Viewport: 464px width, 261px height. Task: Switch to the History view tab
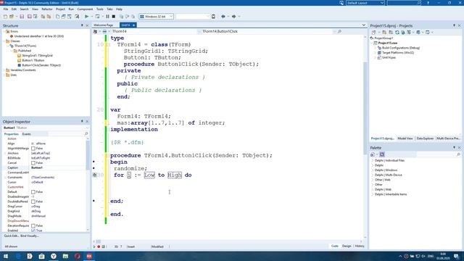coord(360,246)
